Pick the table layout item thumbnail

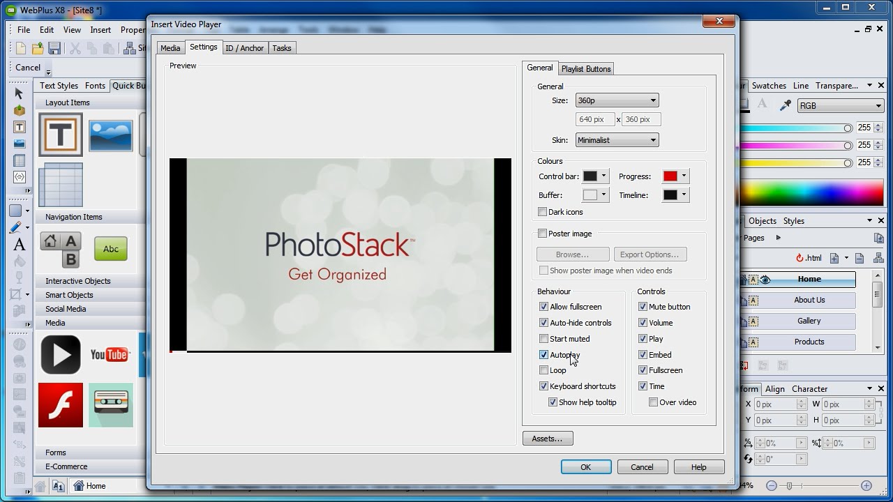[61, 184]
